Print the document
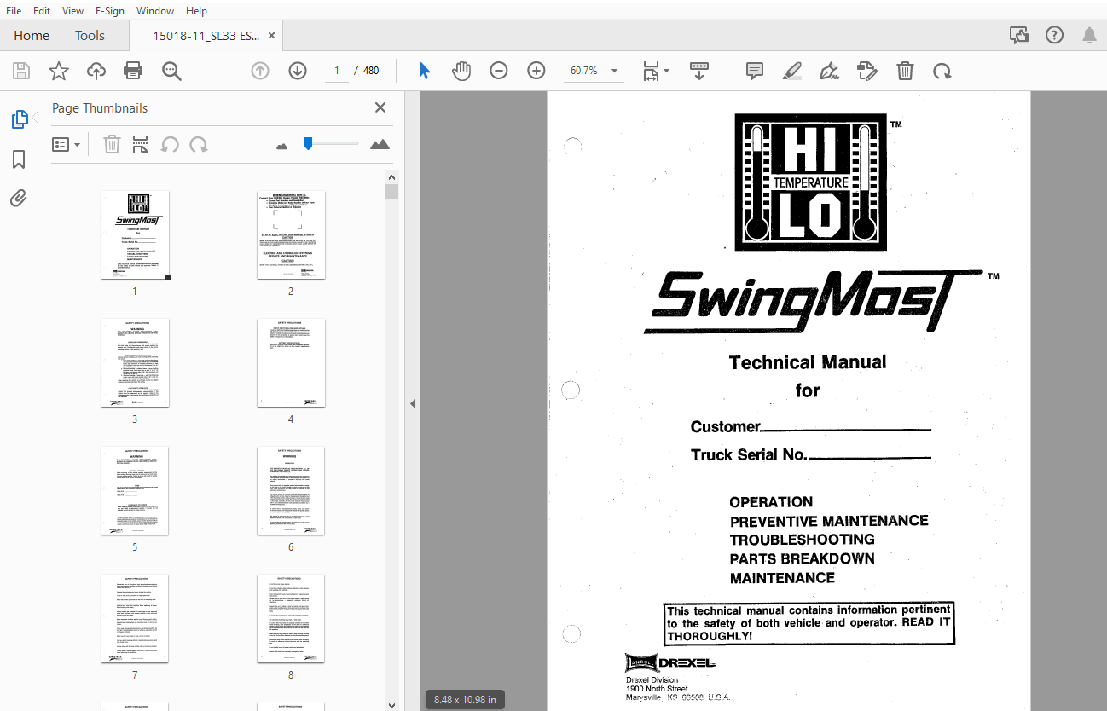Viewport: 1107px width, 711px height. (x=133, y=71)
